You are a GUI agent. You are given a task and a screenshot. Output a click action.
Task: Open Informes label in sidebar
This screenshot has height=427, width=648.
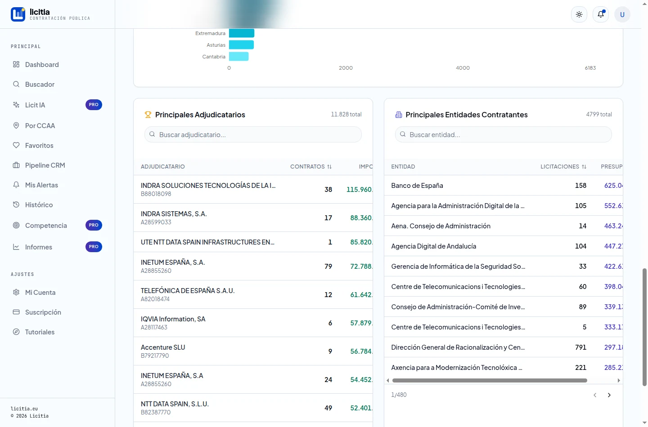click(x=39, y=247)
